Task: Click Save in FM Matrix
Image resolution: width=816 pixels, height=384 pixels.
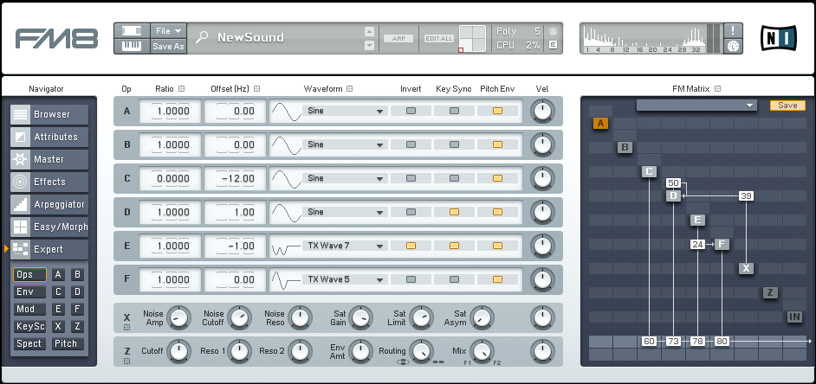Action: point(787,106)
